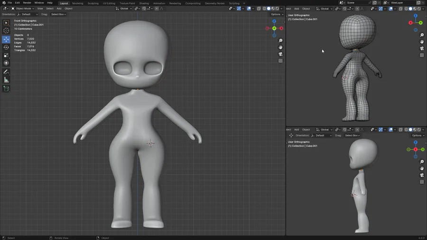Open Drag Select Box dropdown in main viewport
This screenshot has width=427, height=240.
point(58,14)
